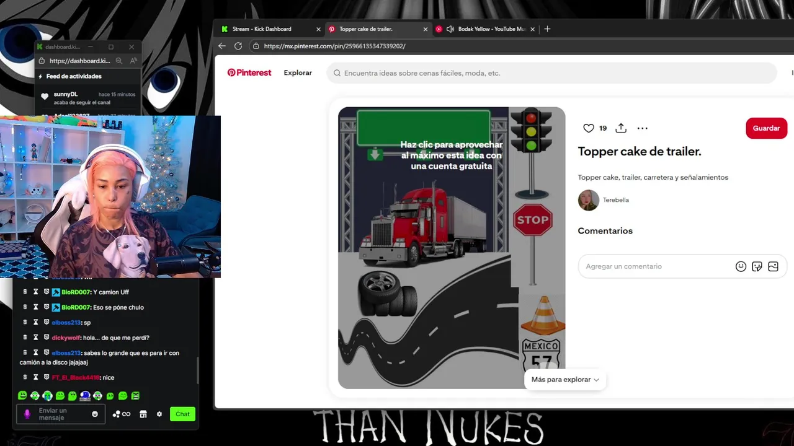Click the blue emote in quick emote row
The width and height of the screenshot is (794, 446).
pos(85,395)
